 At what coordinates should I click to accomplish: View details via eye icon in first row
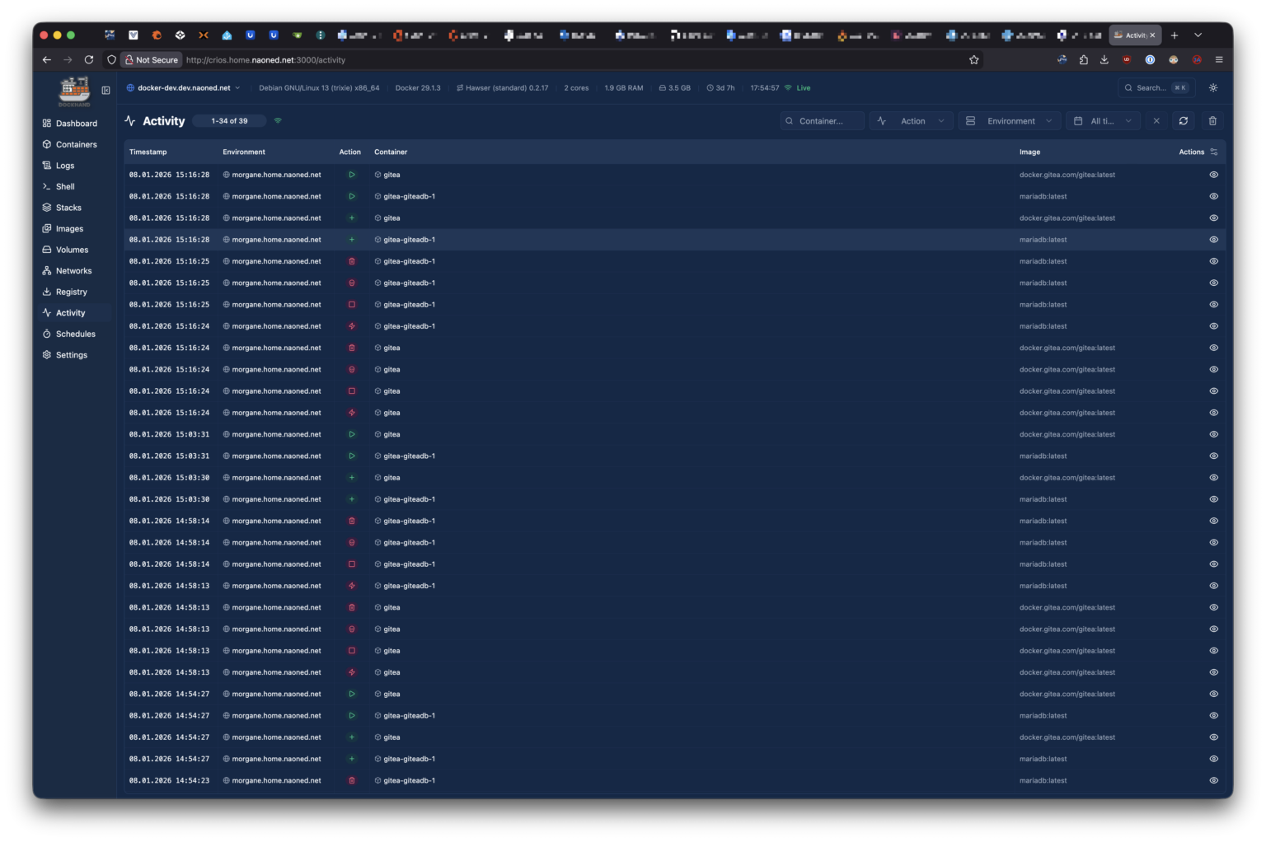coord(1213,175)
